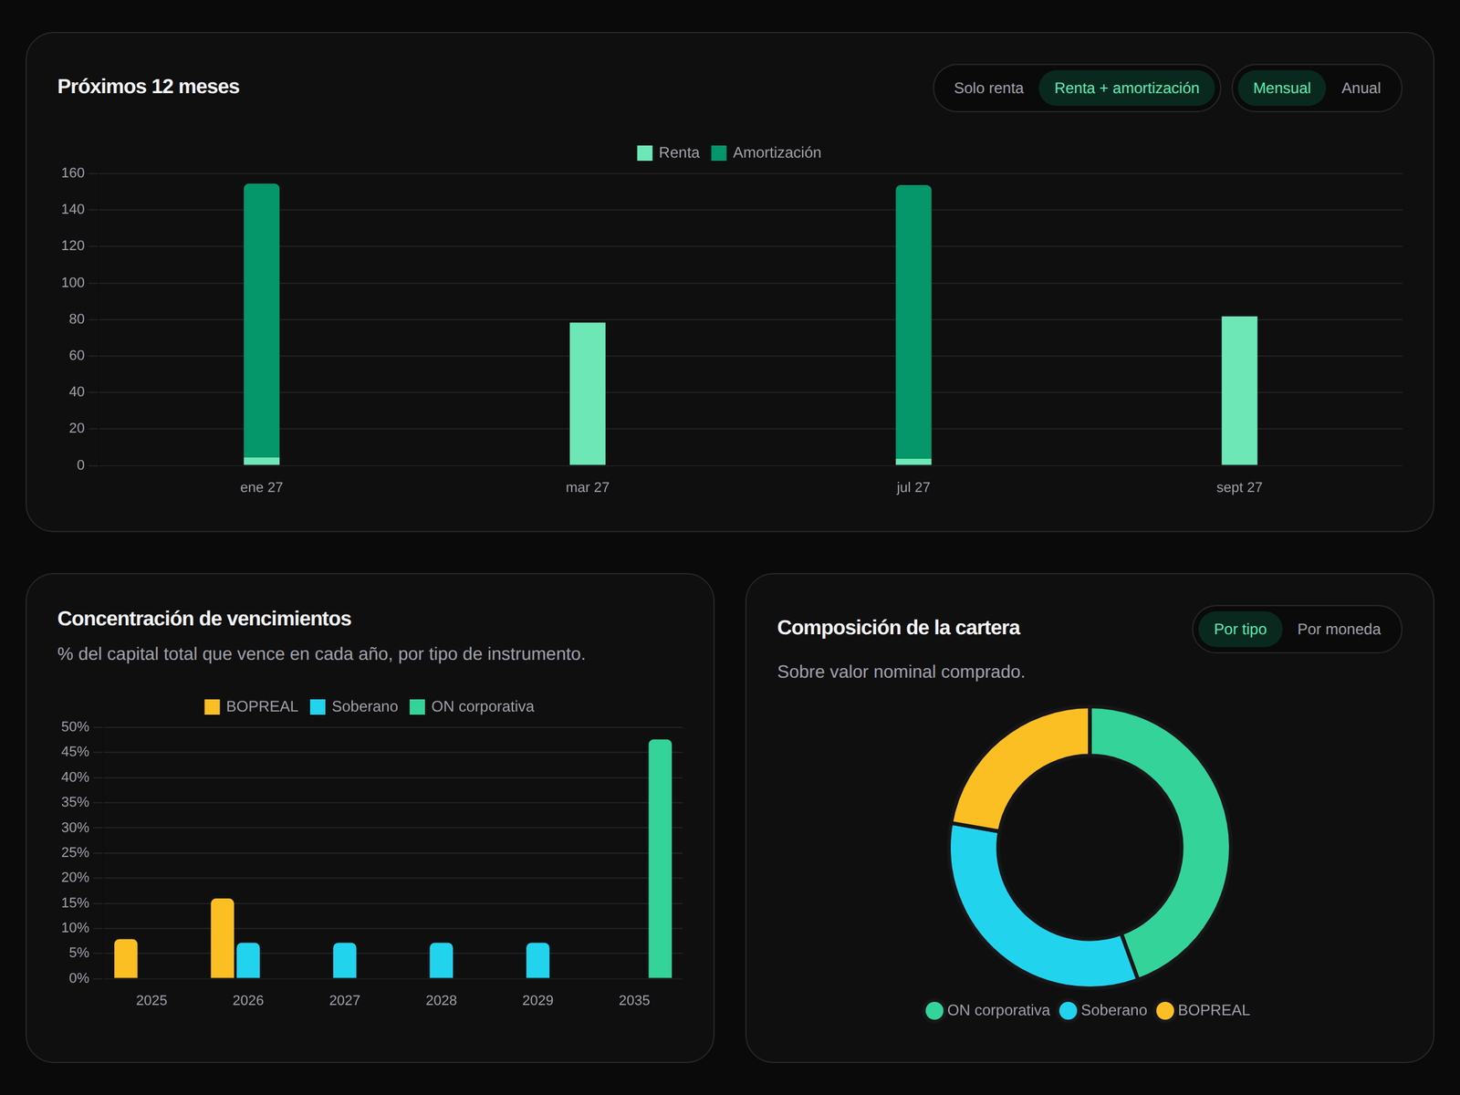Click the ene 27 amortización bar
1460x1095 pixels.
coord(262,319)
